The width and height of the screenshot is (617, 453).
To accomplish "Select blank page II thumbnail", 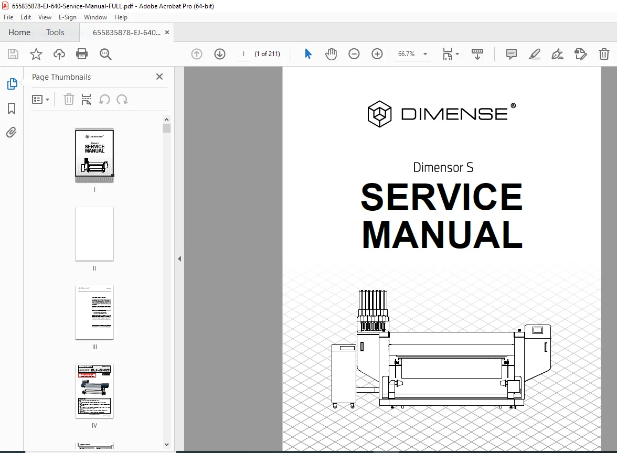I will (x=94, y=234).
